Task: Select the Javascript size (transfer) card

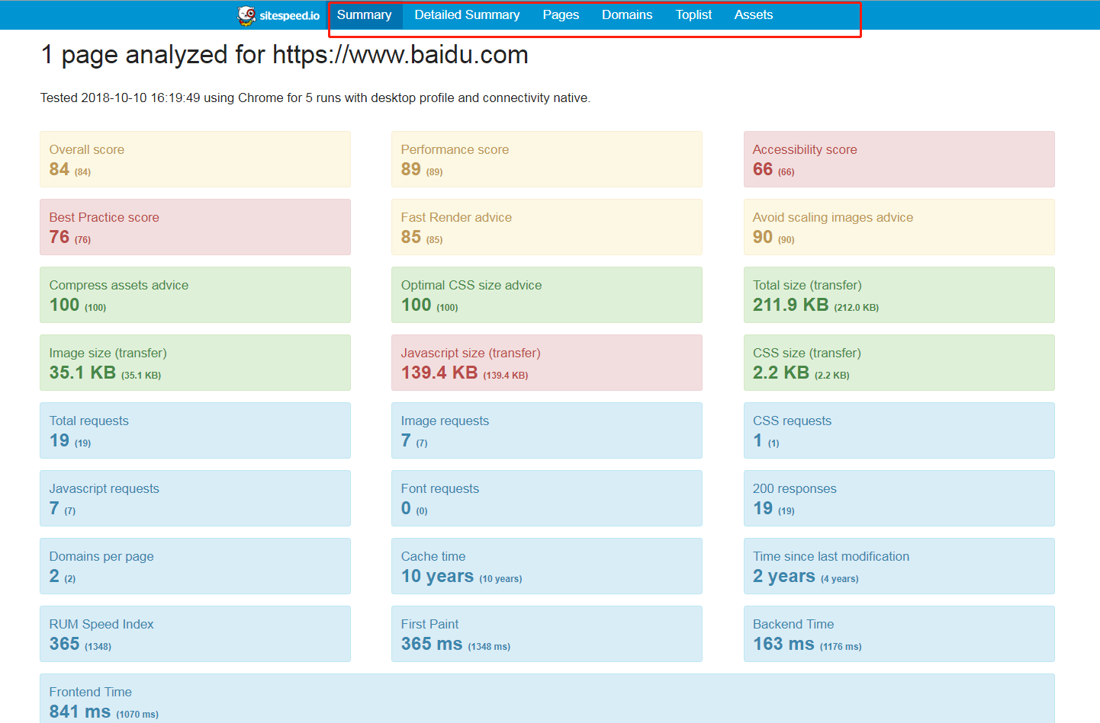Action: (547, 363)
